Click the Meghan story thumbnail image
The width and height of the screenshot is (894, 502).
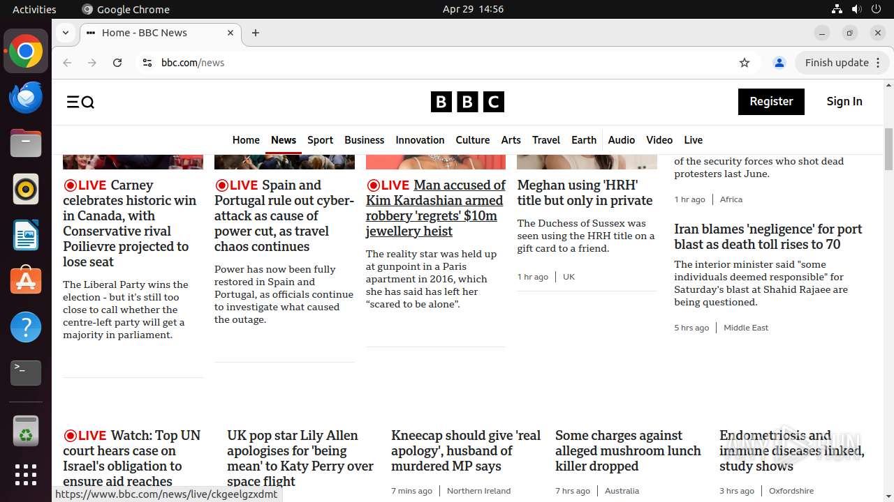[x=587, y=162]
